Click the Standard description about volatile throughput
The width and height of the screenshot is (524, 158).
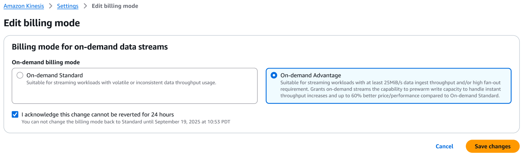pos(121,82)
